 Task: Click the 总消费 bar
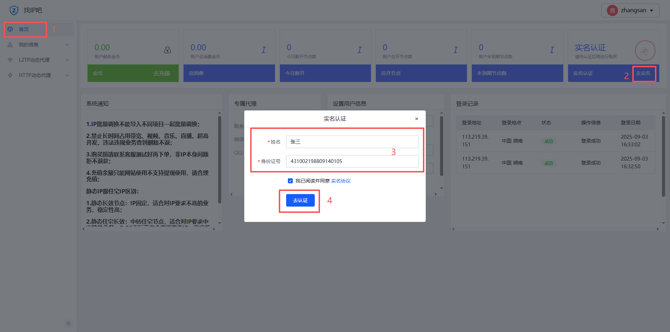[x=229, y=73]
